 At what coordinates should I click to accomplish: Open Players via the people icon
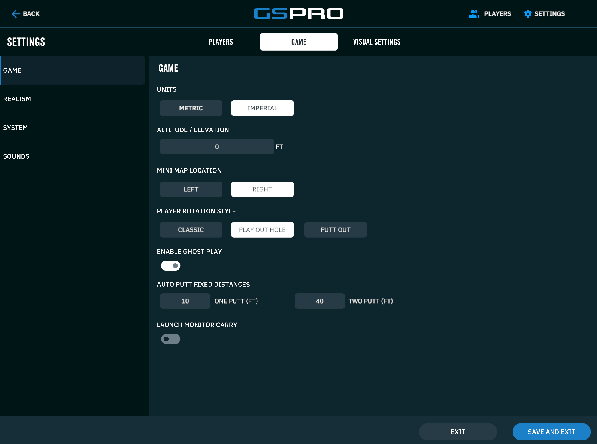tap(474, 14)
